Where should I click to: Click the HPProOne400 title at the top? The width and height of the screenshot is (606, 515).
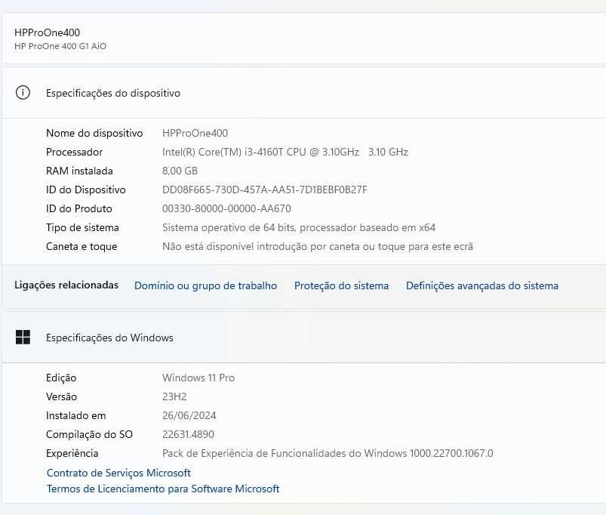47,32
